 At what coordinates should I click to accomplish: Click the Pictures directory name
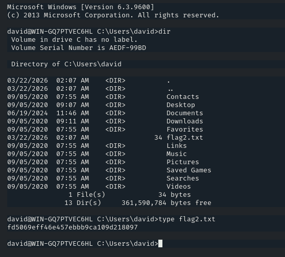(183, 162)
